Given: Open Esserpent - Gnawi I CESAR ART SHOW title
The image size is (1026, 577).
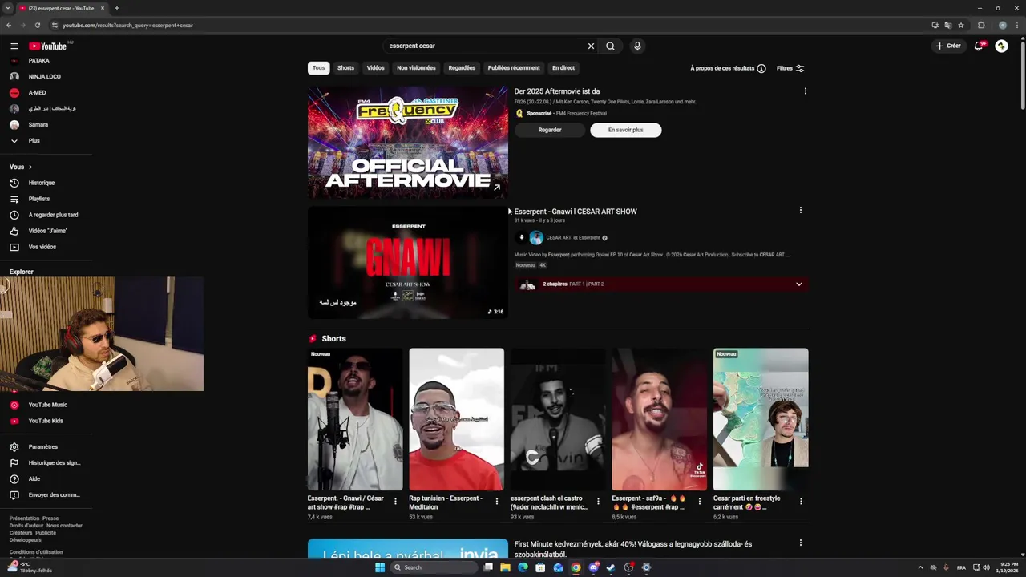Looking at the screenshot, I should (x=576, y=212).
